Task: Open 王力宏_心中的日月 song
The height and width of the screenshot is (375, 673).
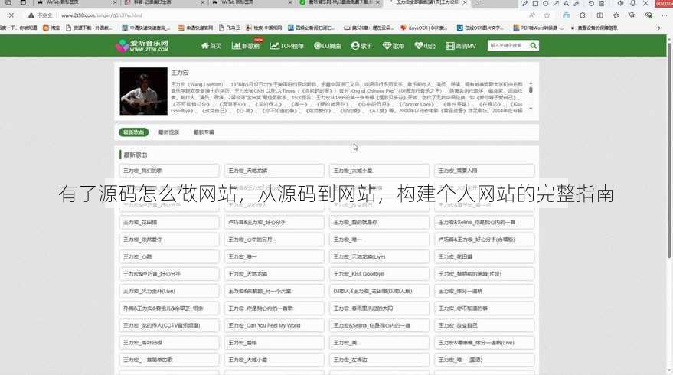Action: pyautogui.click(x=274, y=240)
